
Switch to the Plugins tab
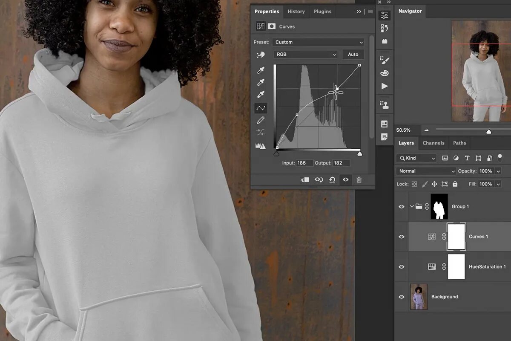322,12
